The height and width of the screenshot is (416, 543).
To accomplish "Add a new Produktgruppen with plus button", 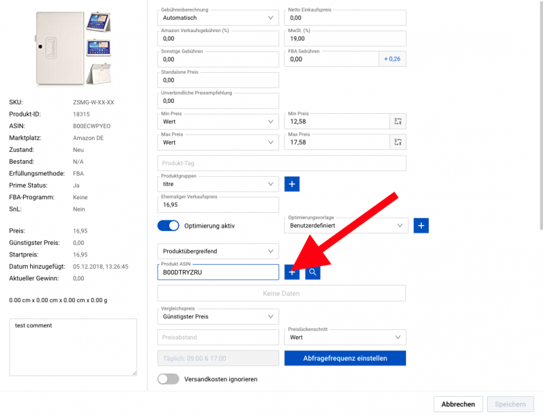I will 292,184.
